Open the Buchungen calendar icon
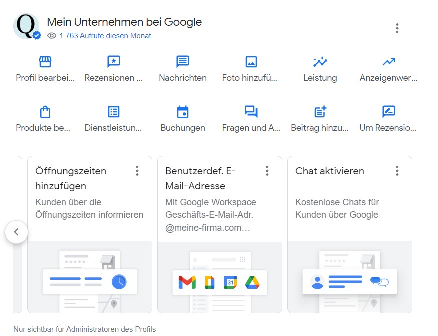Viewport: 438px width, 336px height. 182,112
